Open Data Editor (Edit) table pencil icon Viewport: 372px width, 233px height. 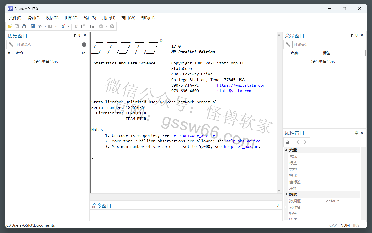(76, 26)
